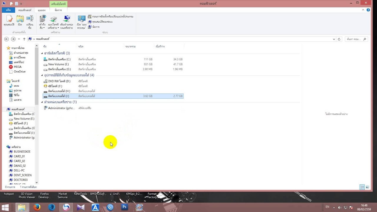Image resolution: width=377 pixels, height=212 pixels.
Task: Click the search box (ค้นหา คอม...)
Action: tap(356, 39)
